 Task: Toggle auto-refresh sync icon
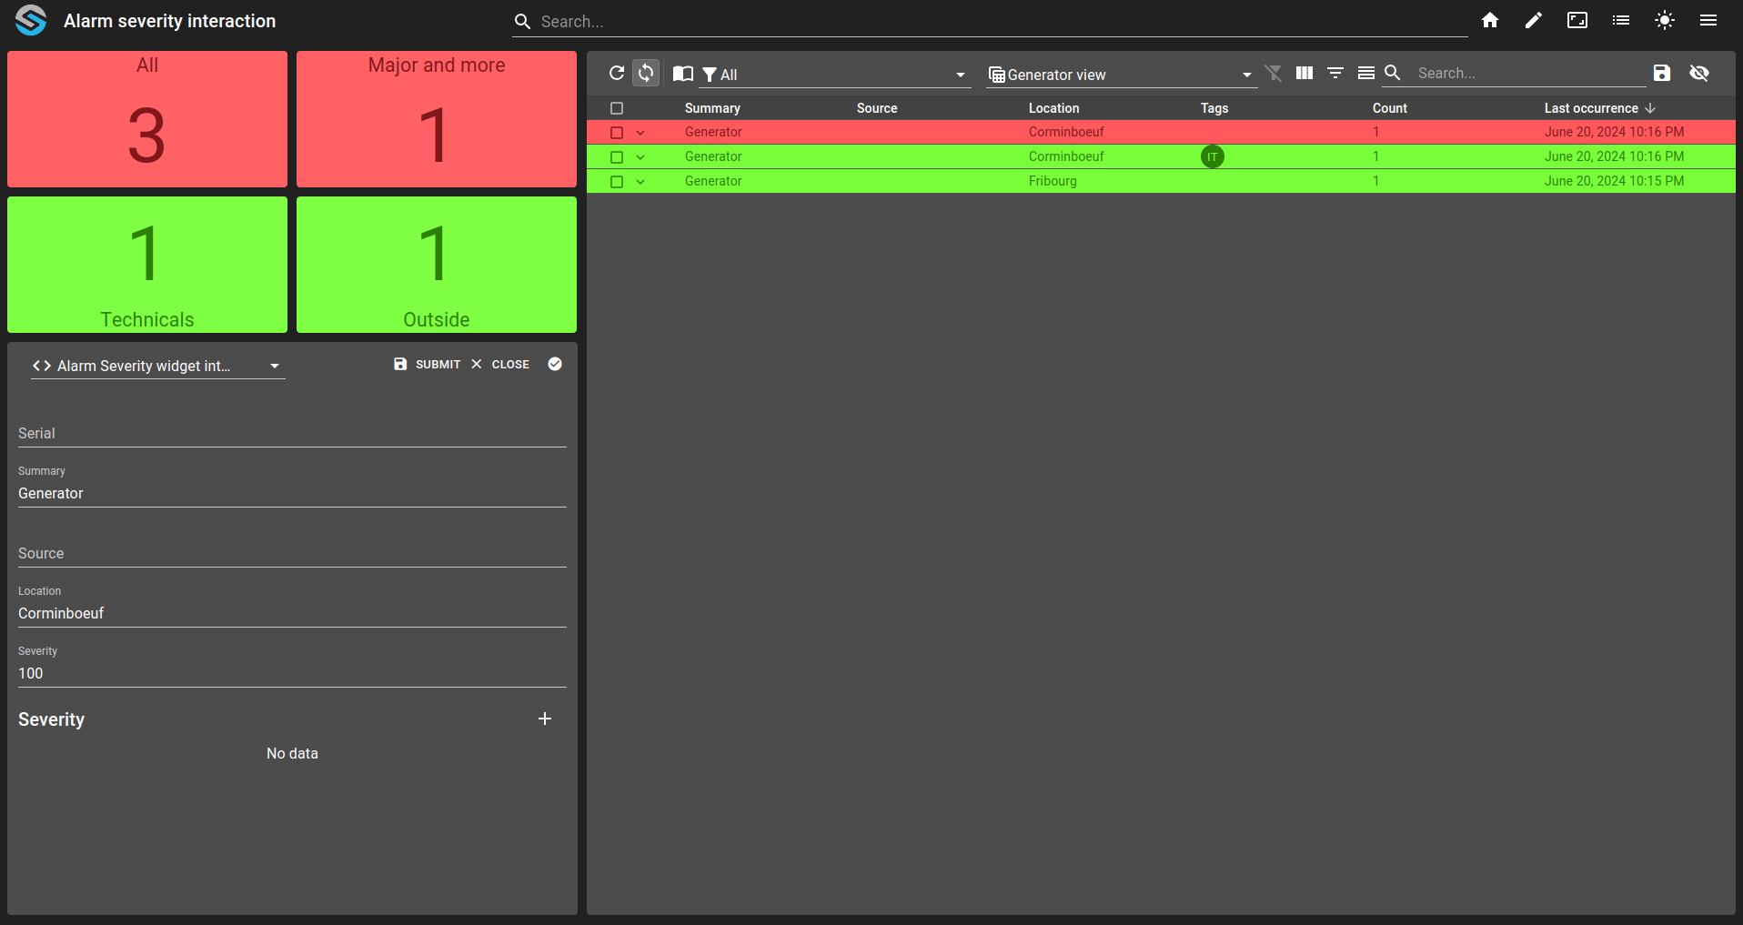pos(646,73)
